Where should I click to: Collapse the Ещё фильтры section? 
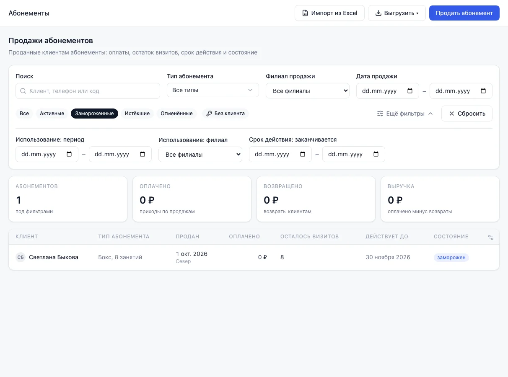pyautogui.click(x=405, y=114)
